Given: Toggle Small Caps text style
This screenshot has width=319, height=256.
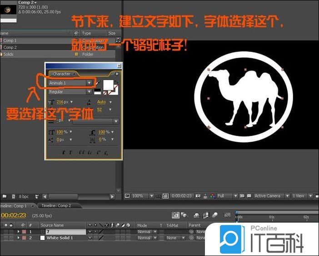Looking at the screenshot, I should point(90,153).
